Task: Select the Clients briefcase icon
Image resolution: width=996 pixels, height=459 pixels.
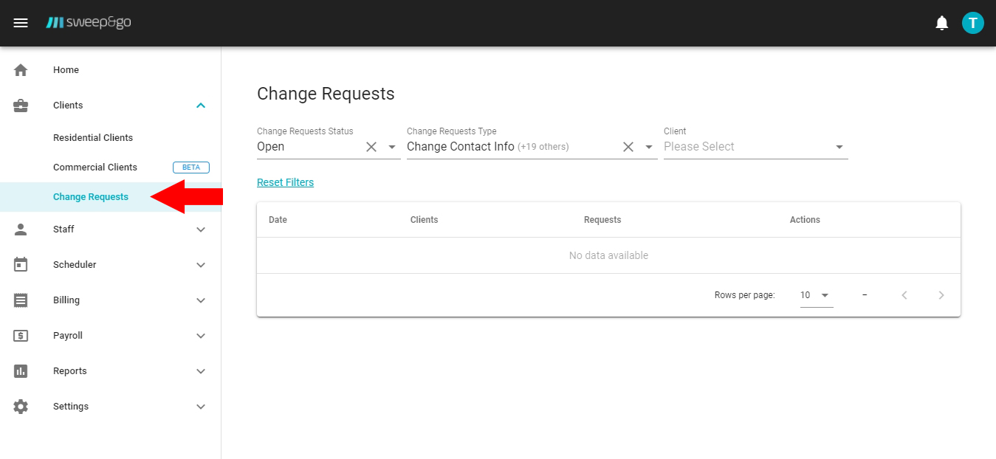Action: point(20,105)
